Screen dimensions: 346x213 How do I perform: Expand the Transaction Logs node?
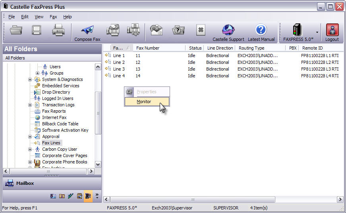[30, 105]
